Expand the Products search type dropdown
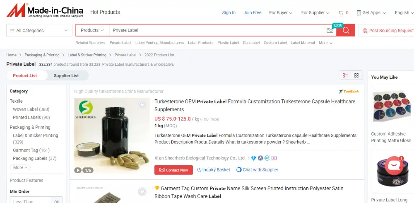The width and height of the screenshot is (414, 203). coord(92,30)
